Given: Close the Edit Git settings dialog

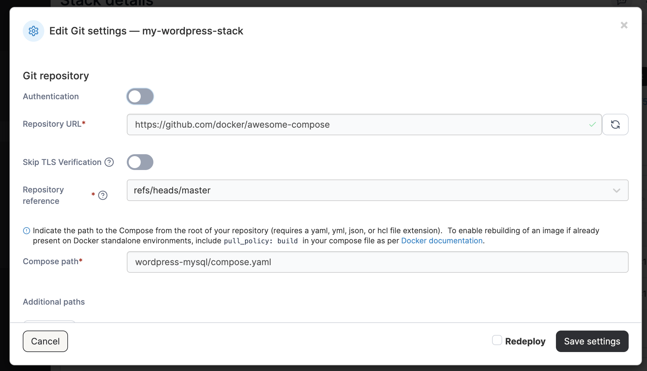Looking at the screenshot, I should (624, 25).
